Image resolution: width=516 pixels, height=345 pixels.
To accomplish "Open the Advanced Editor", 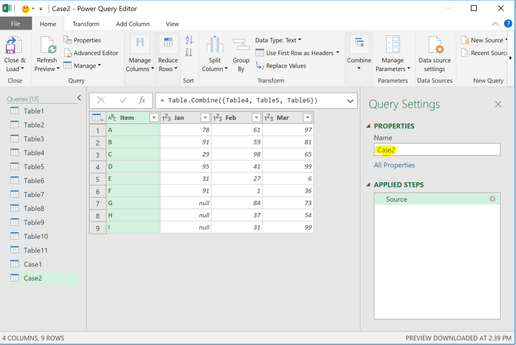I will (x=91, y=53).
